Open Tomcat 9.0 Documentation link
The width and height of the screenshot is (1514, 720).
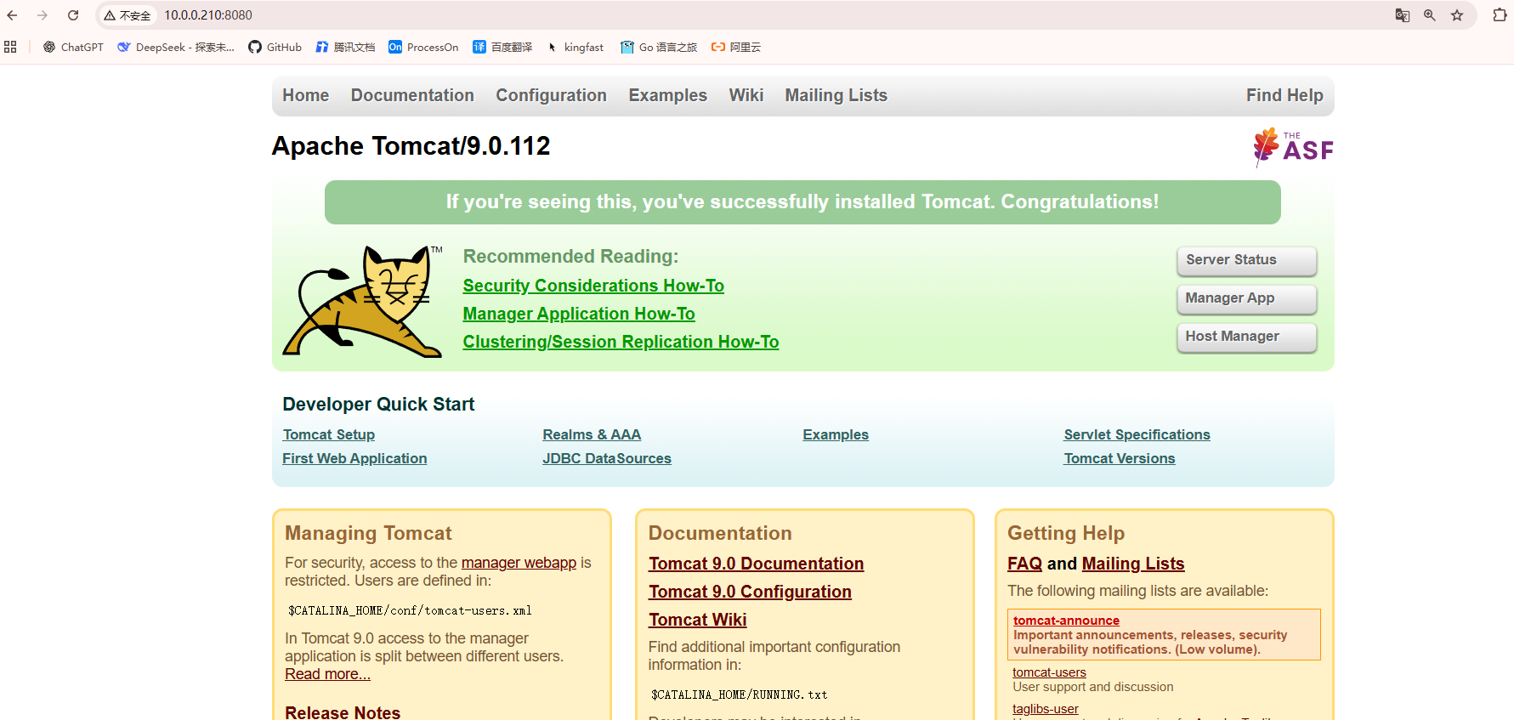click(756, 564)
